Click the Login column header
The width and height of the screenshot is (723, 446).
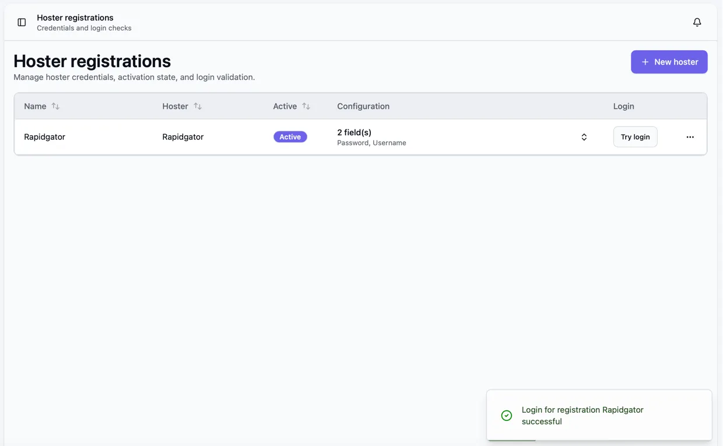(x=623, y=106)
